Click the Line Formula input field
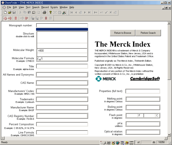172x145 pixels. pyautogui.click(x=62, y=132)
